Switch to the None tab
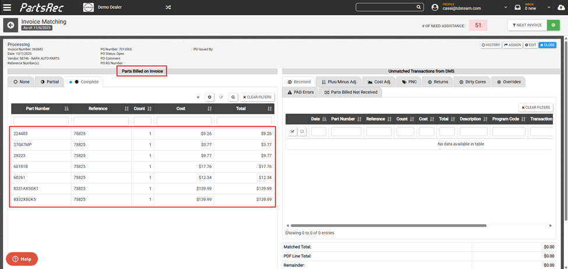The height and width of the screenshot is (269, 568). click(x=22, y=82)
